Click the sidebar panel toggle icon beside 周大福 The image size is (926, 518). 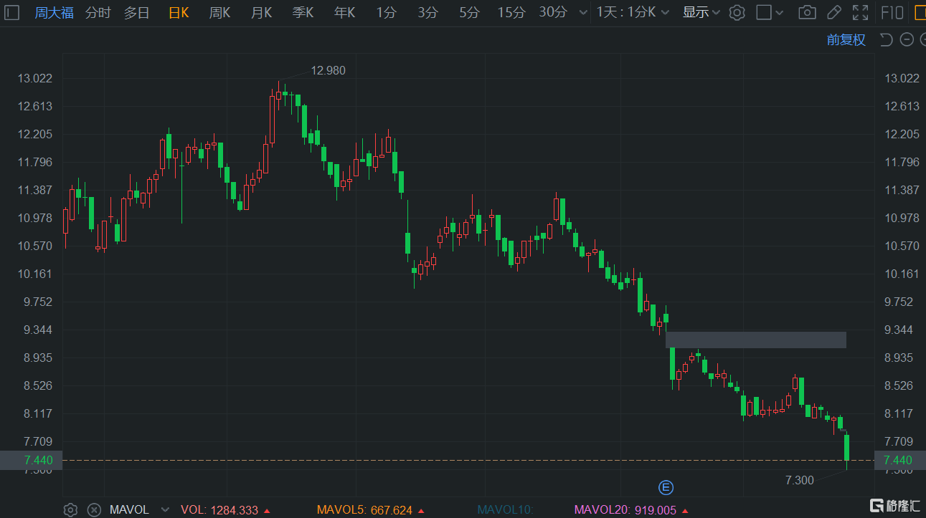point(12,12)
